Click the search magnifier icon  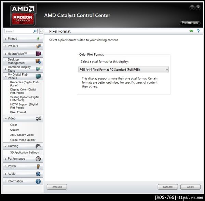35,31
